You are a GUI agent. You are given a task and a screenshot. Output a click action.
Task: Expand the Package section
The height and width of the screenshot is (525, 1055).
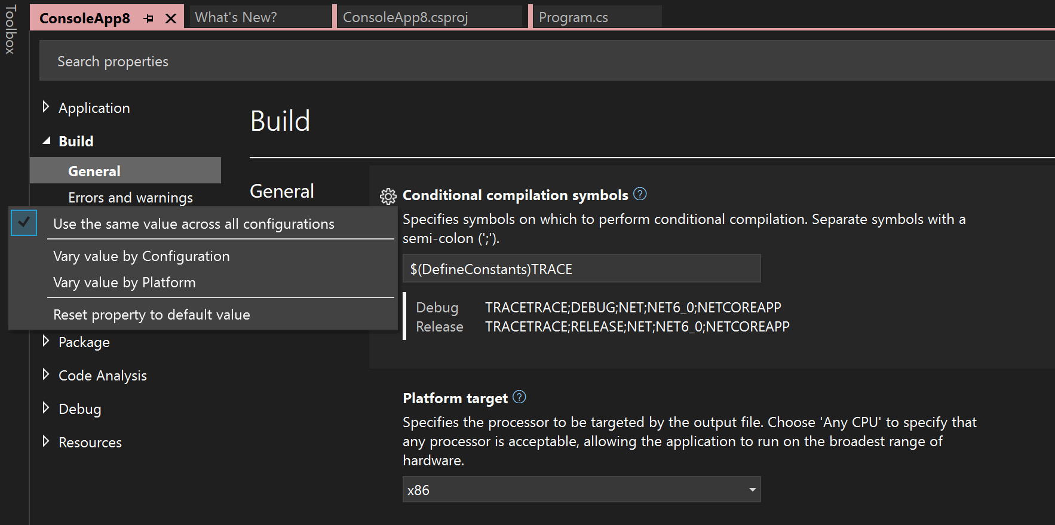click(46, 342)
